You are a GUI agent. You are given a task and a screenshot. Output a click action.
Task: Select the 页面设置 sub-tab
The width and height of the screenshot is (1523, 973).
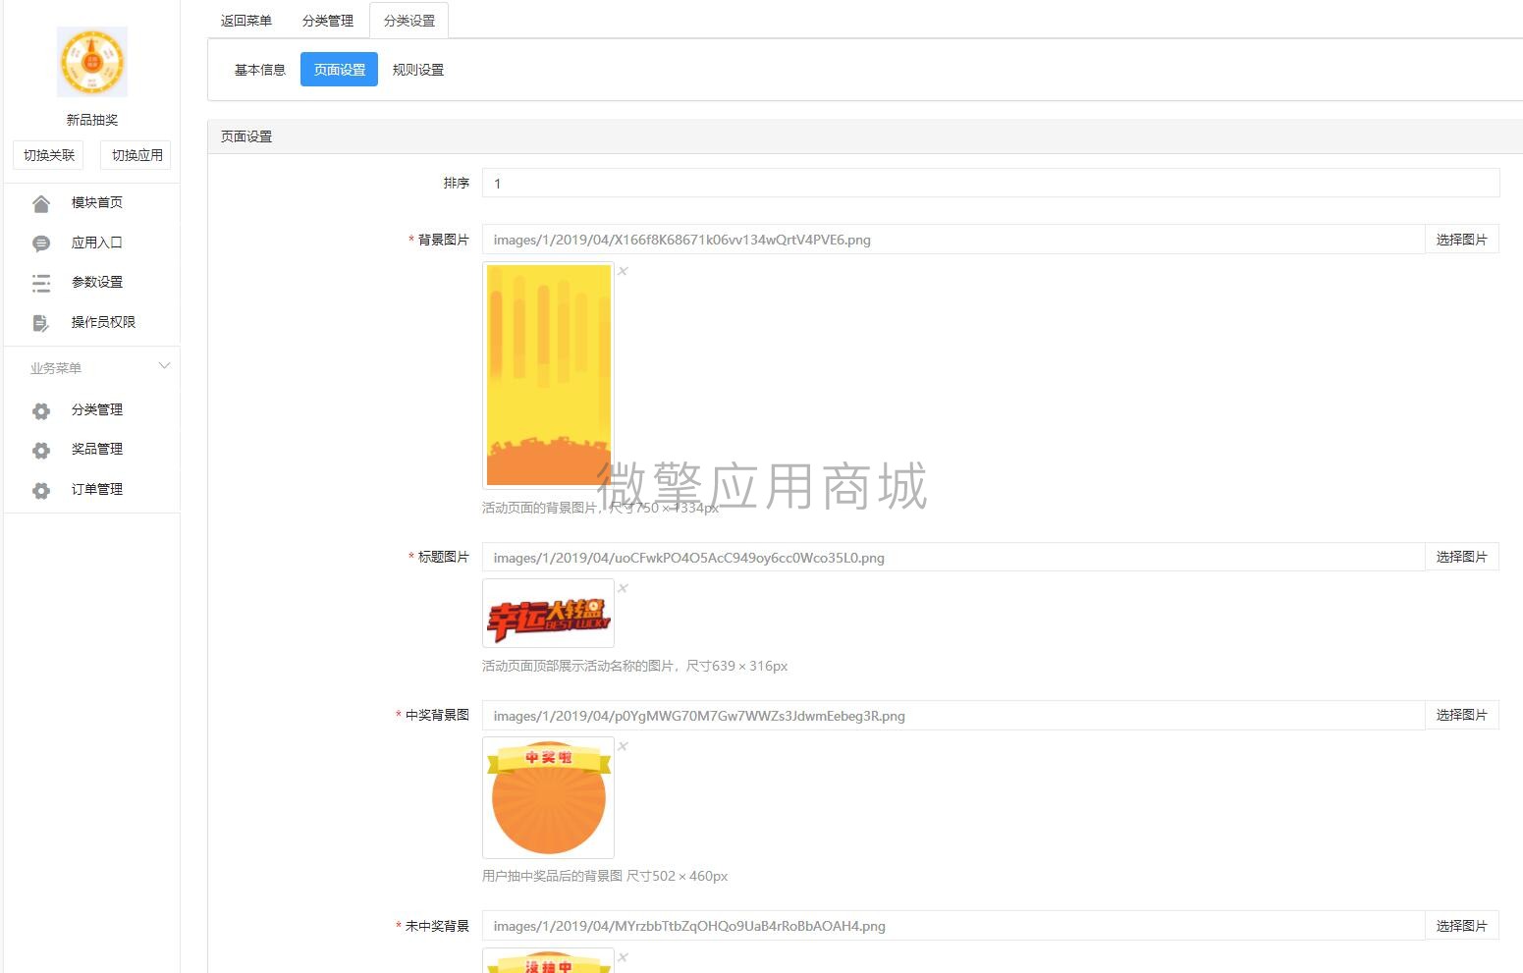(x=340, y=70)
